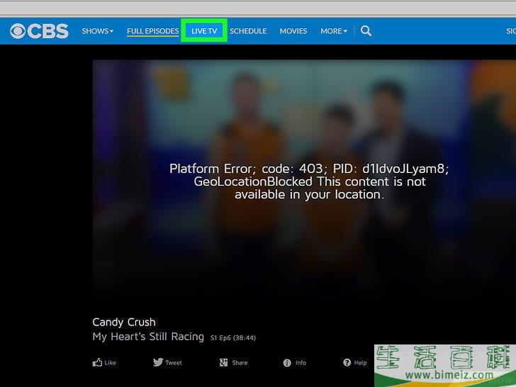Image resolution: width=516 pixels, height=387 pixels.
Task: Click the S1 Ep6 episode duration label
Action: click(x=233, y=338)
